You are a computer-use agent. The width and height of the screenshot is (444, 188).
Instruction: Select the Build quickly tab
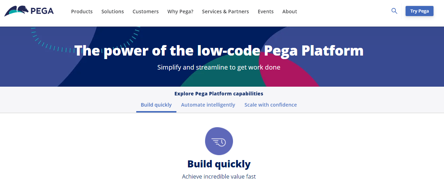(x=156, y=105)
